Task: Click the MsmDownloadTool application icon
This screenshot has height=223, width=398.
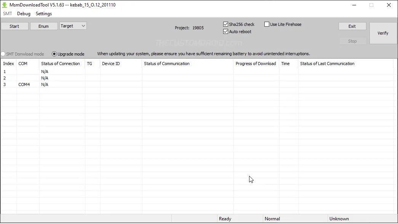Action: point(5,5)
